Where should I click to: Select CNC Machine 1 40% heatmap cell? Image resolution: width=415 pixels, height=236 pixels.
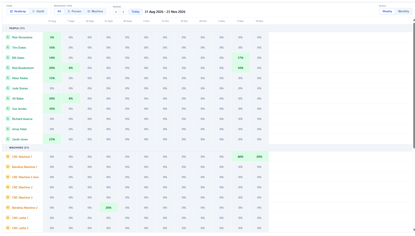tap(241, 157)
